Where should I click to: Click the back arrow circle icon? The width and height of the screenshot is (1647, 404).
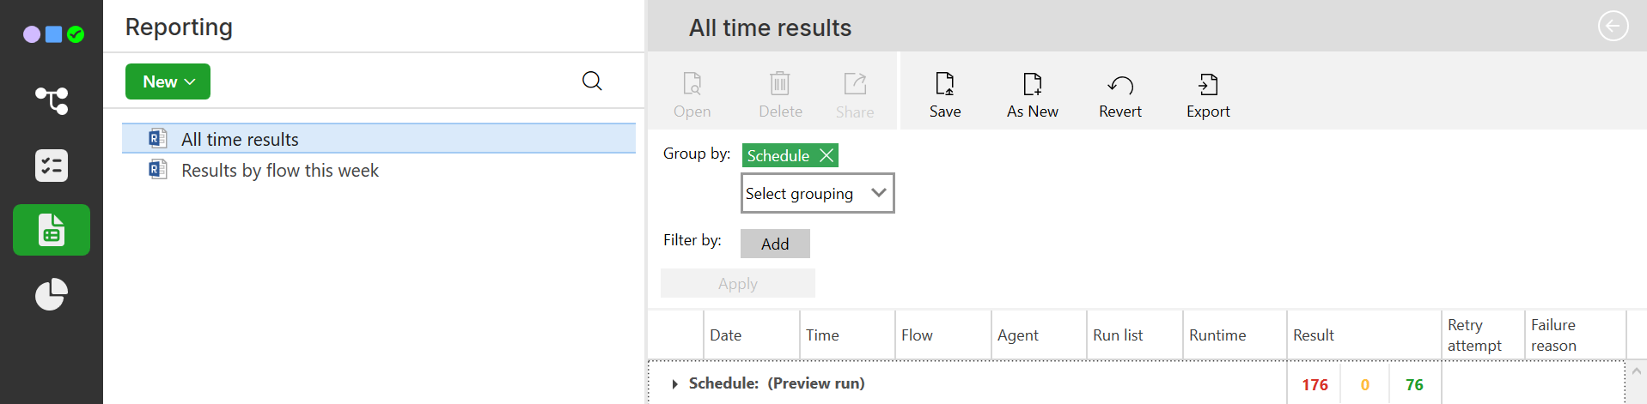coord(1613,26)
